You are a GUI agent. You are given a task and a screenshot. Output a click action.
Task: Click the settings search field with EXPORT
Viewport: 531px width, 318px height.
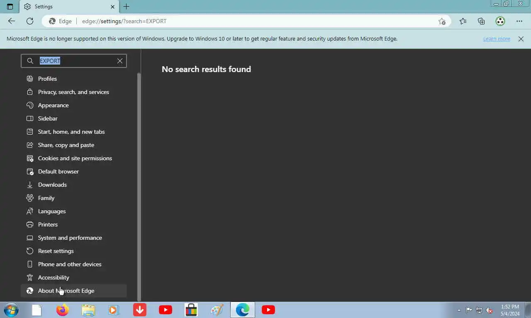coord(74,61)
